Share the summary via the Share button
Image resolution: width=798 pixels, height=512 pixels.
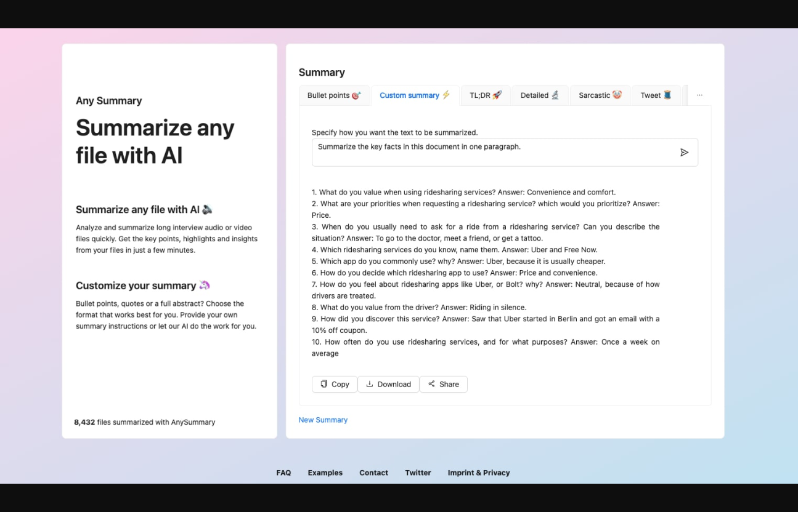coord(443,384)
